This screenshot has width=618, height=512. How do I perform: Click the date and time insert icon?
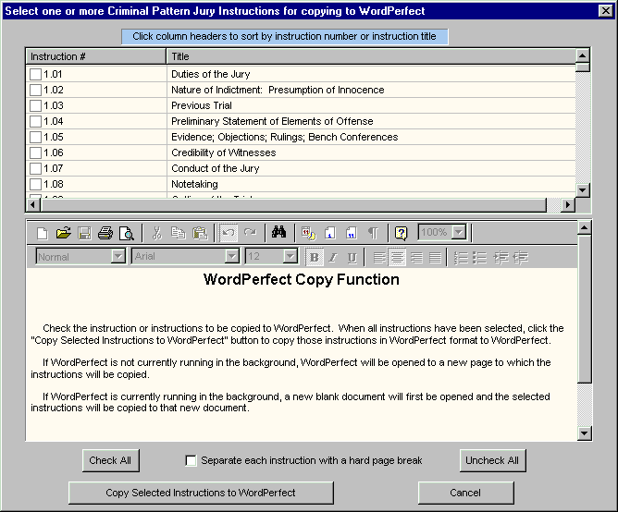pos(309,233)
